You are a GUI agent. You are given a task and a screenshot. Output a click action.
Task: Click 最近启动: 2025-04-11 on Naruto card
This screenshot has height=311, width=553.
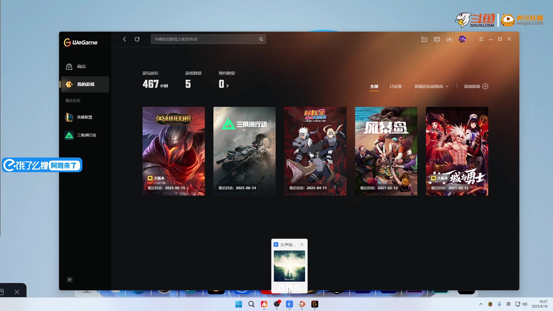(x=308, y=188)
